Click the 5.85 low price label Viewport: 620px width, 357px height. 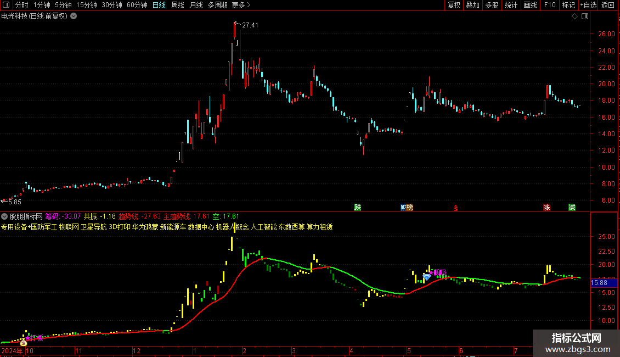pyautogui.click(x=15, y=202)
